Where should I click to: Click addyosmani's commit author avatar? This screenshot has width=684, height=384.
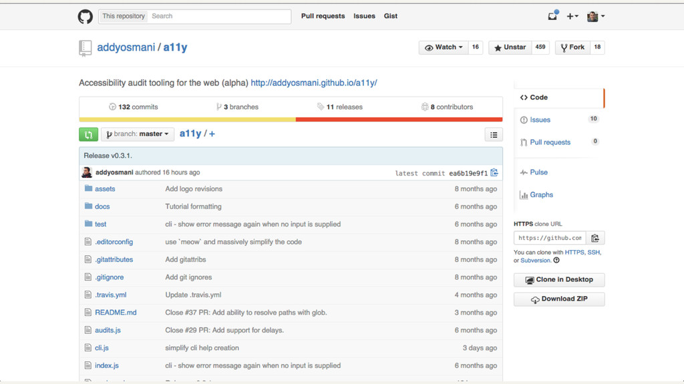(x=87, y=173)
